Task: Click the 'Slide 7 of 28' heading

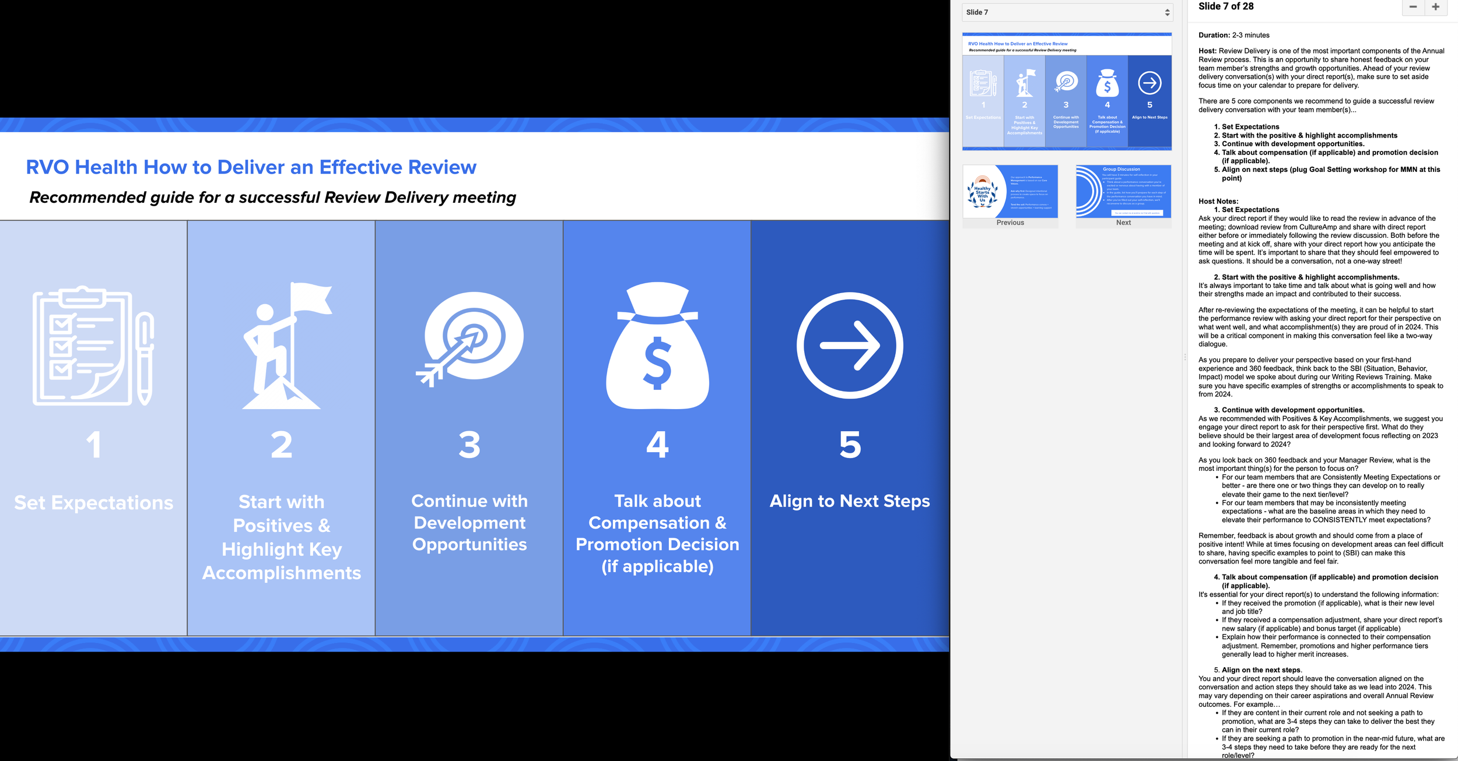Action: click(x=1225, y=6)
